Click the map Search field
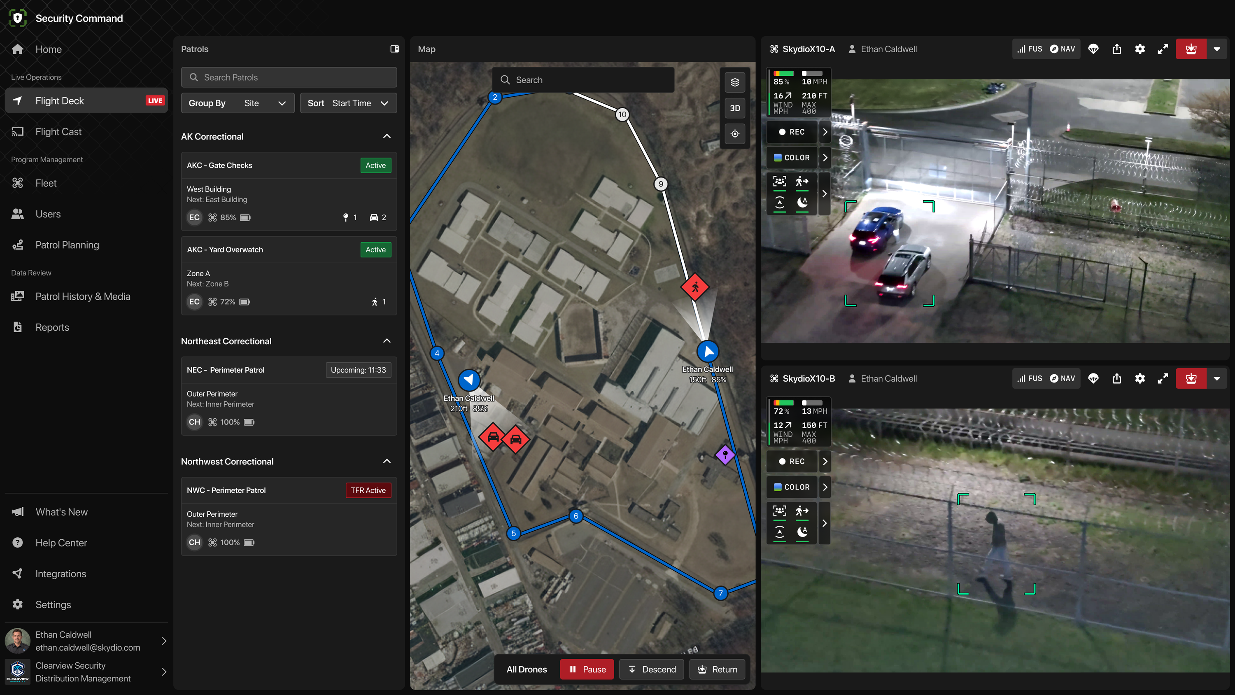 (583, 80)
